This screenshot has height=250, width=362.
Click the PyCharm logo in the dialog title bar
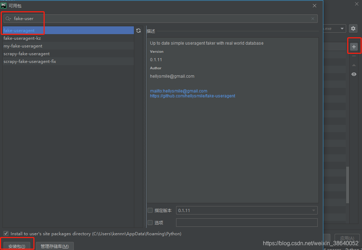coord(3,5)
